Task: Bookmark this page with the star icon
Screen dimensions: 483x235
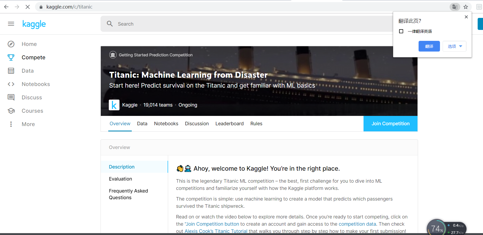Action: click(x=466, y=7)
